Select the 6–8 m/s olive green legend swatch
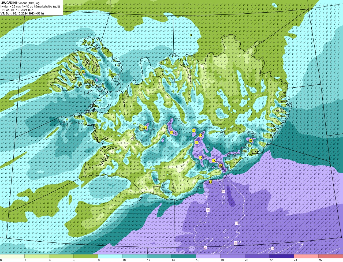343x262 pixels. pos(86,256)
